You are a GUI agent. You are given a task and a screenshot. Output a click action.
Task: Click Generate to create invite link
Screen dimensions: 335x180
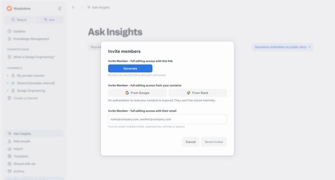click(x=130, y=68)
